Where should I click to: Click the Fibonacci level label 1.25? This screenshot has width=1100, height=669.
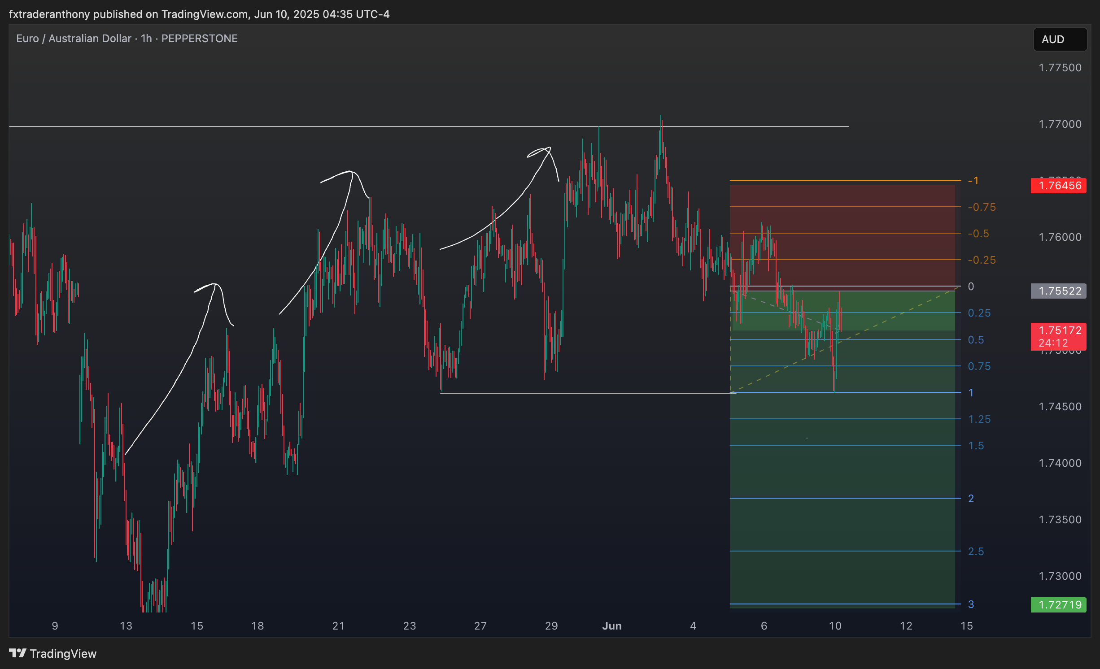click(x=979, y=419)
